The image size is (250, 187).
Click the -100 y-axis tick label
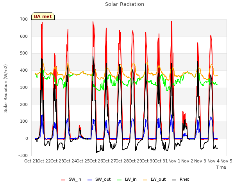tap(23, 155)
